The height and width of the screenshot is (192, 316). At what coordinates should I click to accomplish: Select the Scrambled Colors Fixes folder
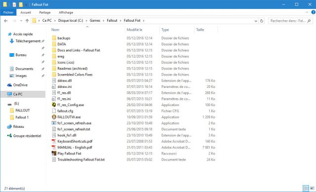point(75,75)
